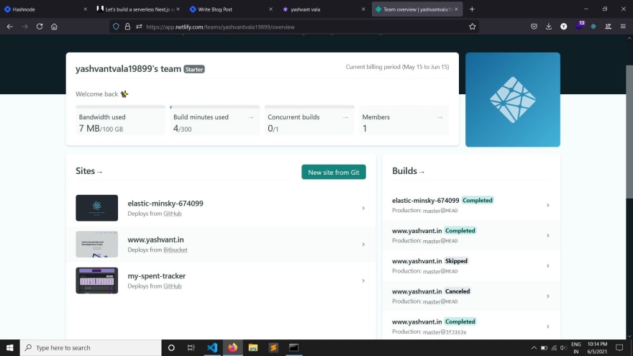Viewport: 633px width, 356px height.
Task: Close the Team overview tab
Action: (457, 9)
